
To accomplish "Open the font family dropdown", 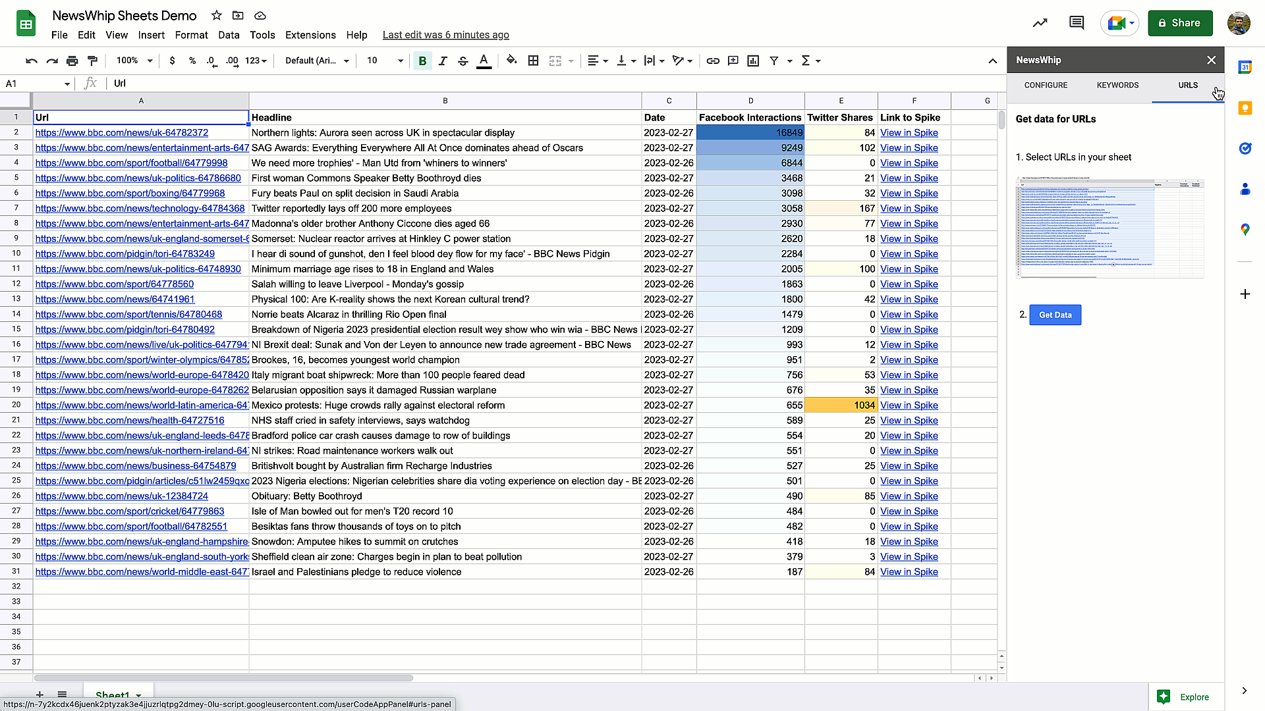I will [317, 61].
